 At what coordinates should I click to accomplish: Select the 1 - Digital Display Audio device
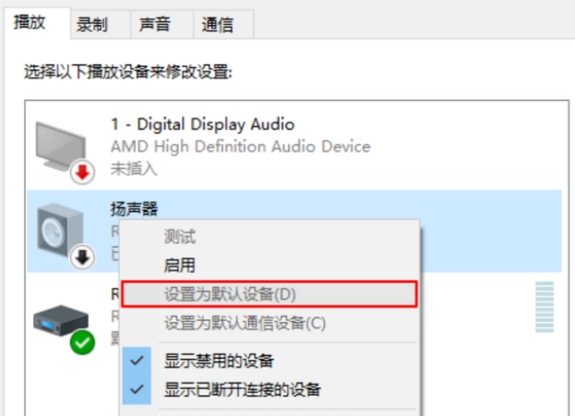point(202,124)
